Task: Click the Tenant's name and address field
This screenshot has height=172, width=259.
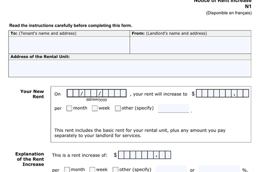Action: [x=69, y=45]
